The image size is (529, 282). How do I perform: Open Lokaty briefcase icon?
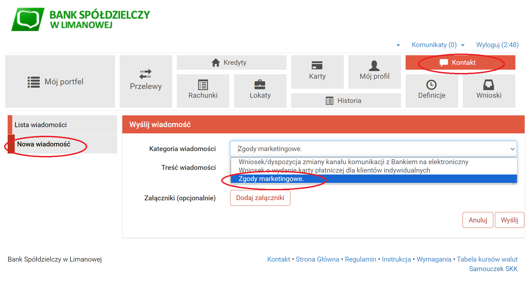(x=260, y=85)
